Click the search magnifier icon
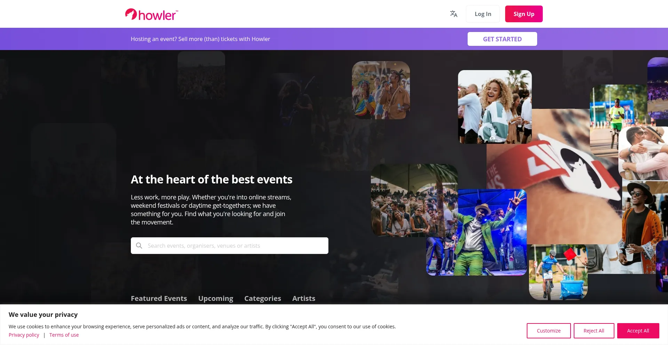The height and width of the screenshot is (345, 668). click(139, 246)
